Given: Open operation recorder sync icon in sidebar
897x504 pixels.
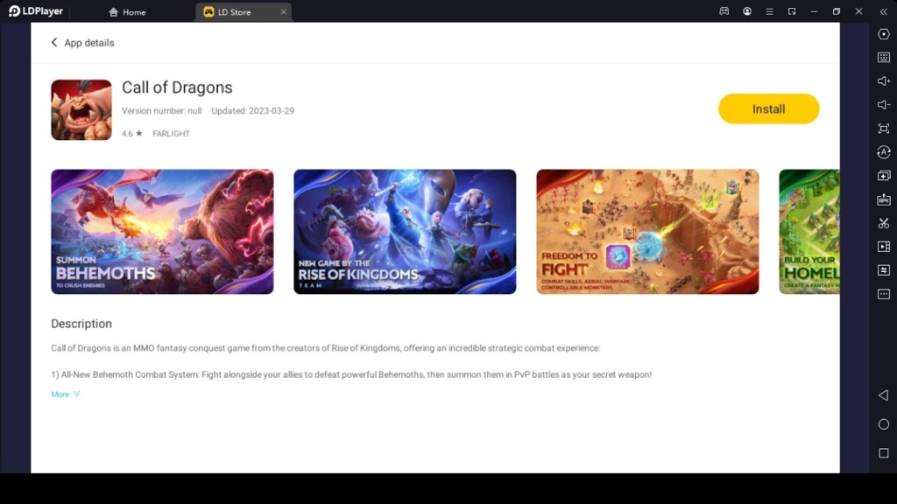Looking at the screenshot, I should click(883, 152).
